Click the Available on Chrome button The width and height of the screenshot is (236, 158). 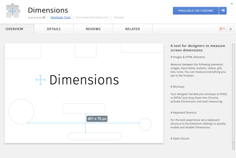point(196,10)
